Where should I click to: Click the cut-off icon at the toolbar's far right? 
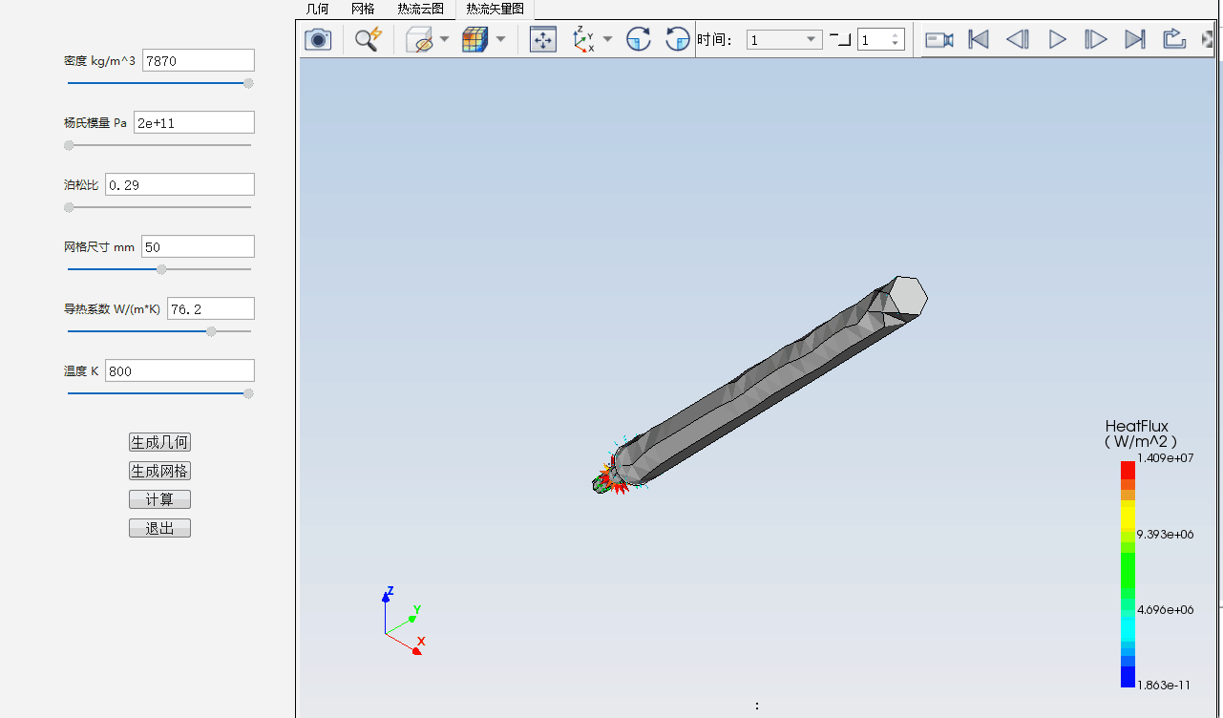(1210, 39)
